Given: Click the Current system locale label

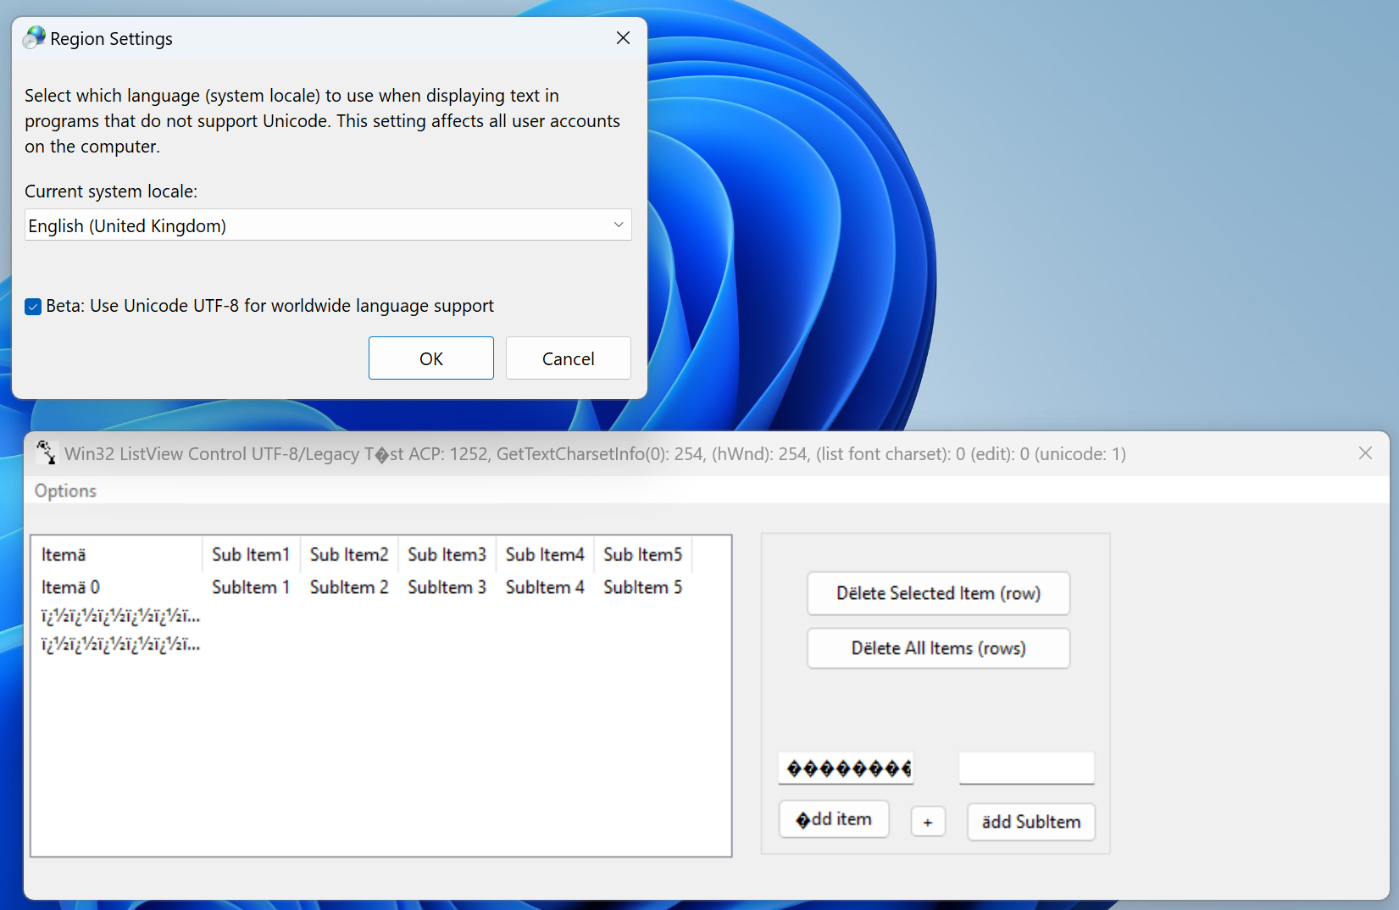Looking at the screenshot, I should (111, 191).
